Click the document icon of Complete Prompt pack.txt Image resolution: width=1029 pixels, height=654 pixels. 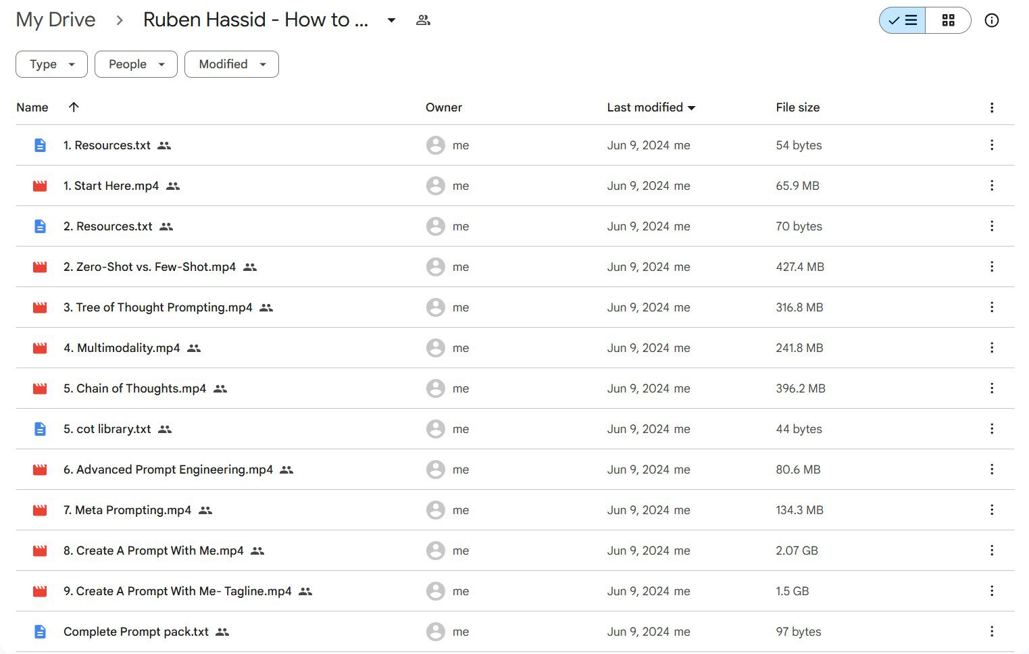click(40, 632)
